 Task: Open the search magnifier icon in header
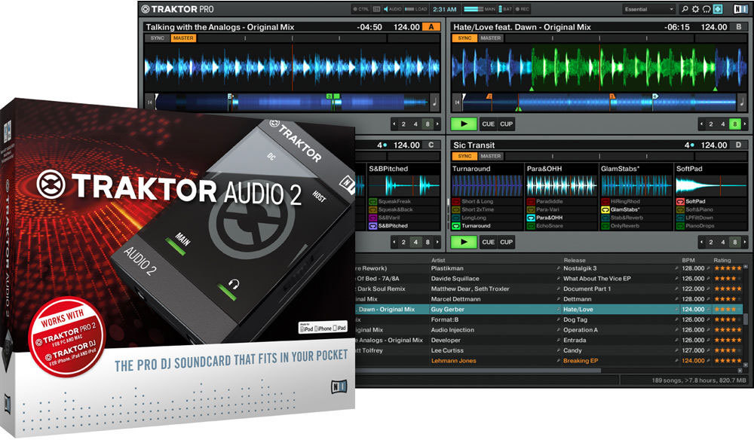click(685, 9)
